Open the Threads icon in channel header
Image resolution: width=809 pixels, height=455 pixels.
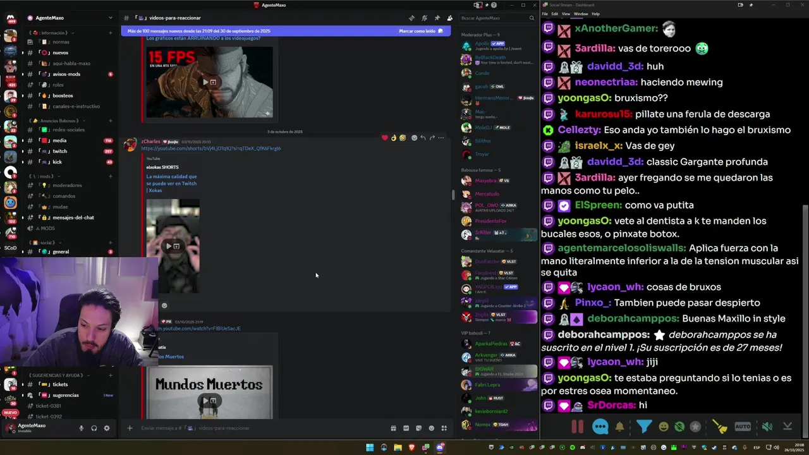[411, 18]
